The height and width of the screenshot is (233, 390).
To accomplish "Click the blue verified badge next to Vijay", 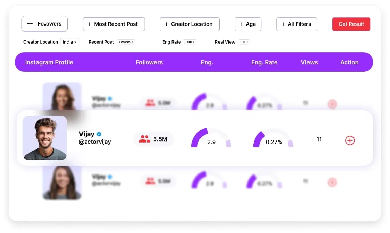I will pos(99,134).
